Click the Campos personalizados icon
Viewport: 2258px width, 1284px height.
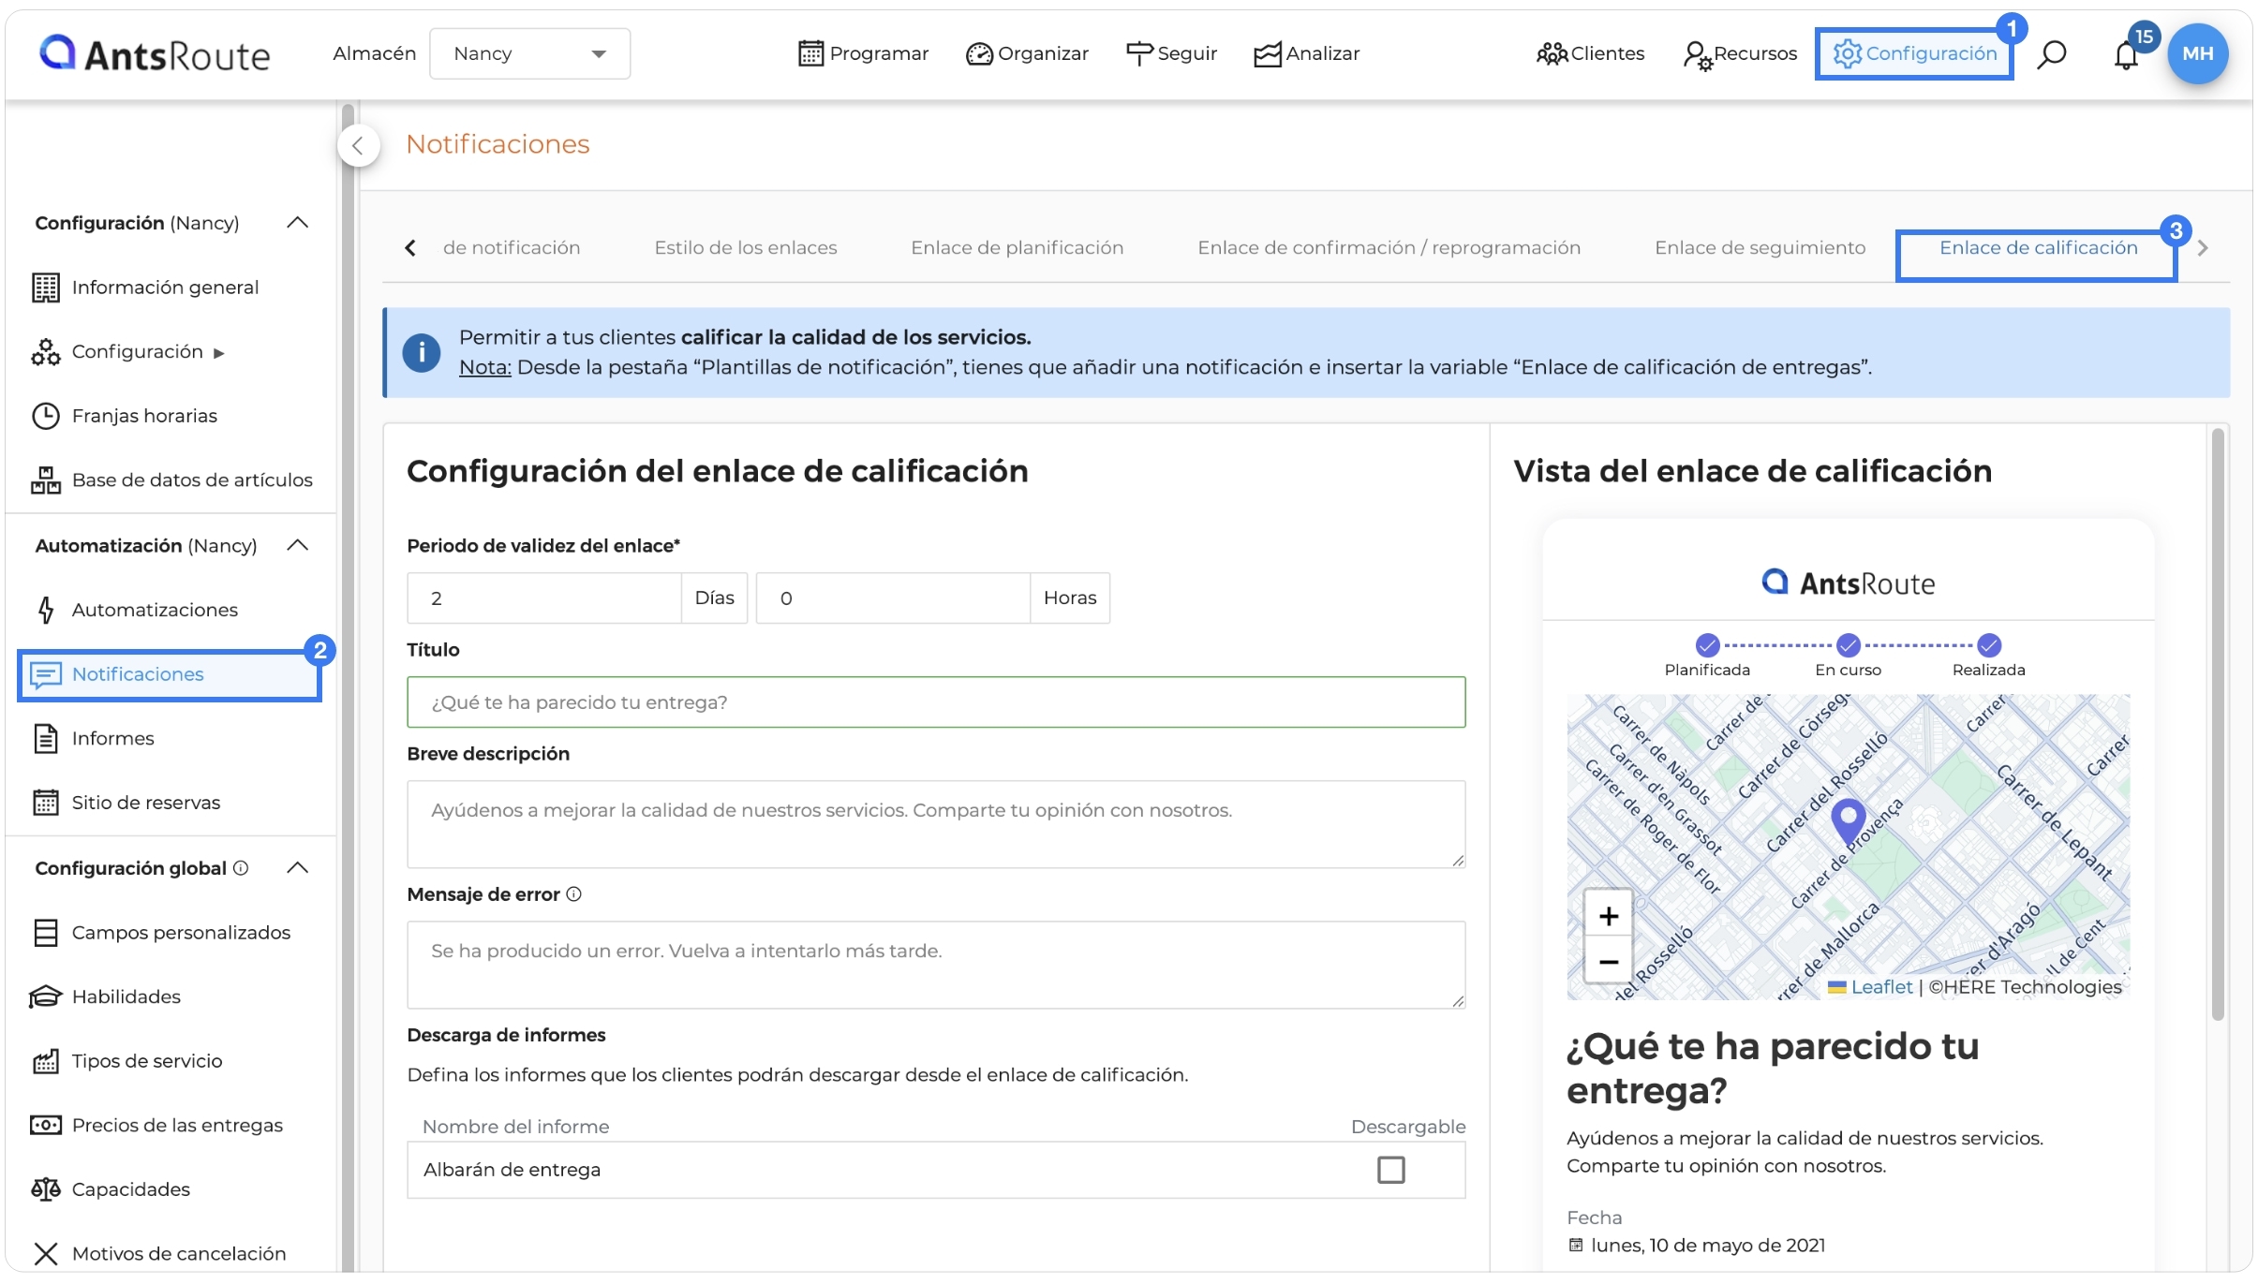[x=46, y=933]
